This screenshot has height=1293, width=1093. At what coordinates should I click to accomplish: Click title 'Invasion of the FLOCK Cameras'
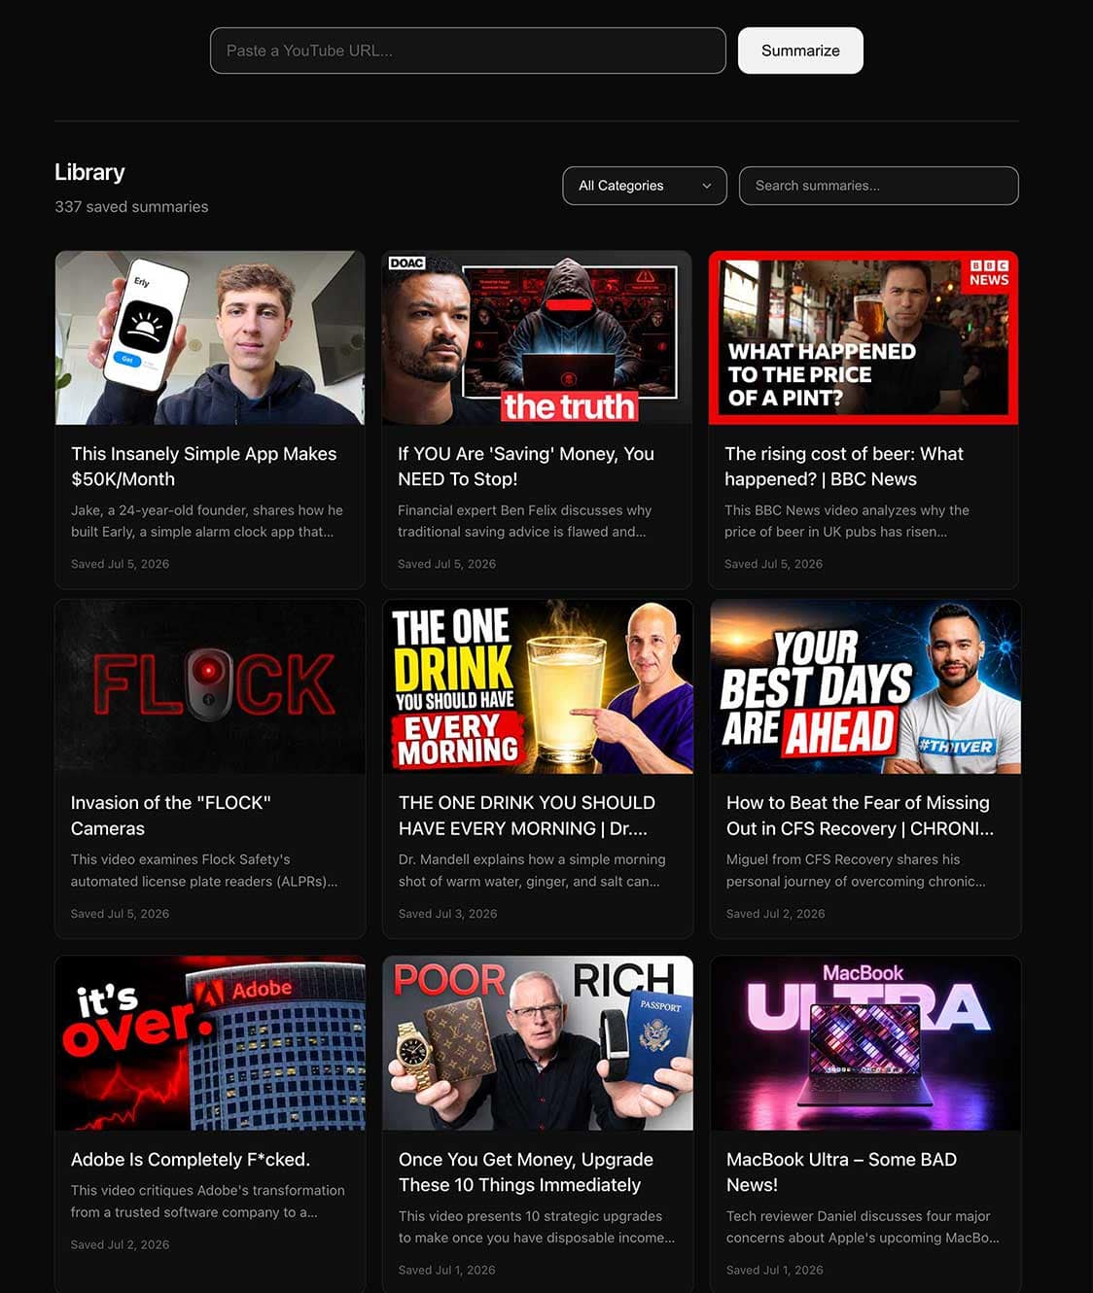click(171, 816)
